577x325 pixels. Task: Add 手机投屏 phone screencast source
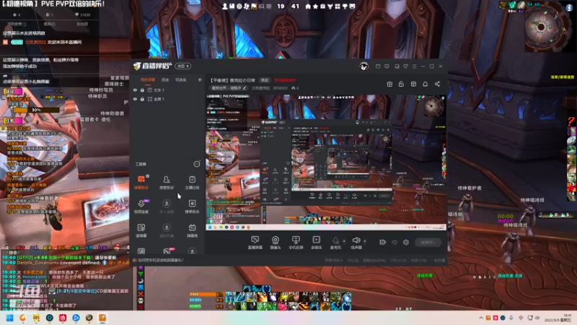click(x=296, y=243)
